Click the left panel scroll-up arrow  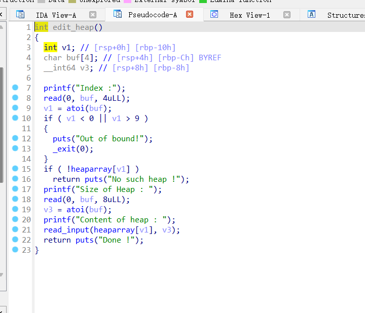point(2,27)
